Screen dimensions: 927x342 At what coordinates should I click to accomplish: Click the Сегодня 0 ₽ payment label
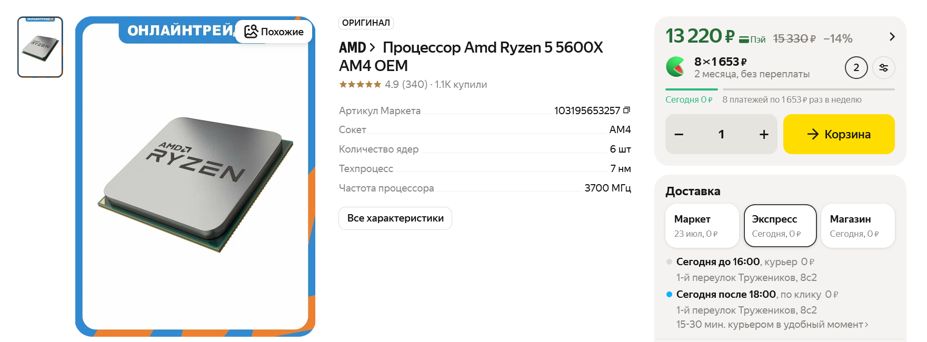[689, 99]
